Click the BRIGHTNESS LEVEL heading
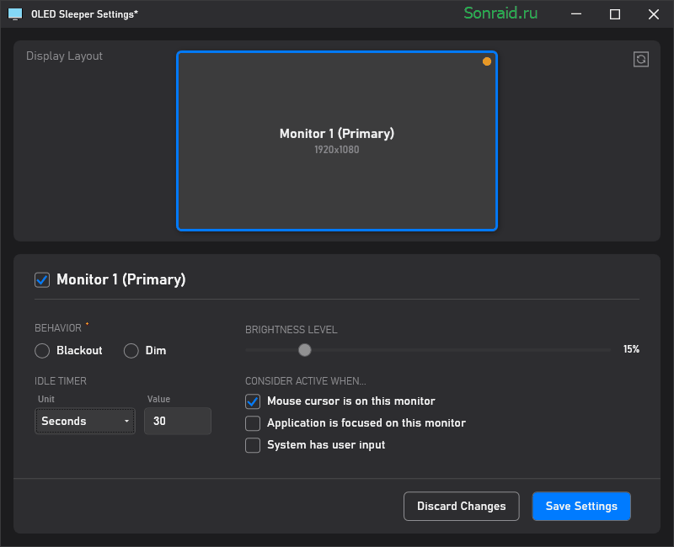The image size is (674, 547). (x=291, y=330)
